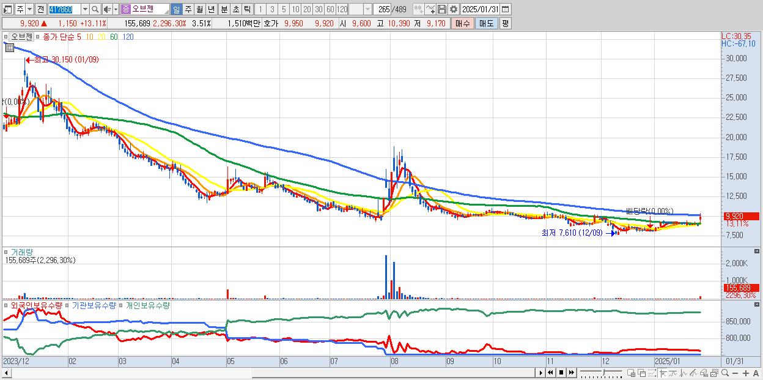Click the diagonal line analysis icon
Image resolution: width=763 pixels, height=380 pixels.
click(693, 373)
